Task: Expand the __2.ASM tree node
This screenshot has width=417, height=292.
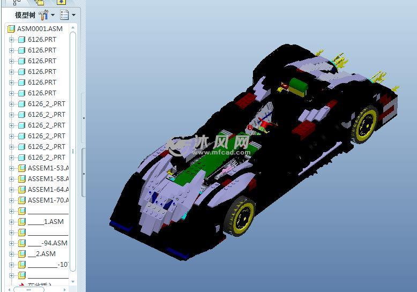Action: coord(11,254)
